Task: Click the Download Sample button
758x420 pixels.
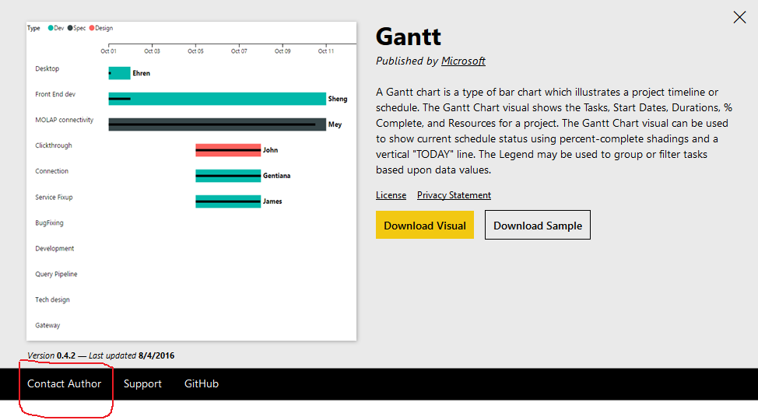Action: (538, 225)
